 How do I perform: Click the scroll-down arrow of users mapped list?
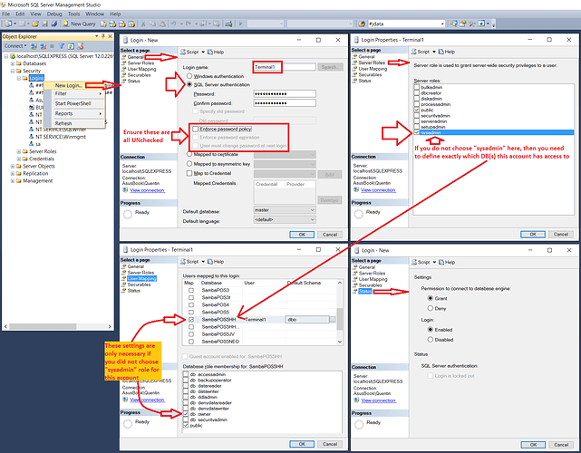[x=340, y=342]
